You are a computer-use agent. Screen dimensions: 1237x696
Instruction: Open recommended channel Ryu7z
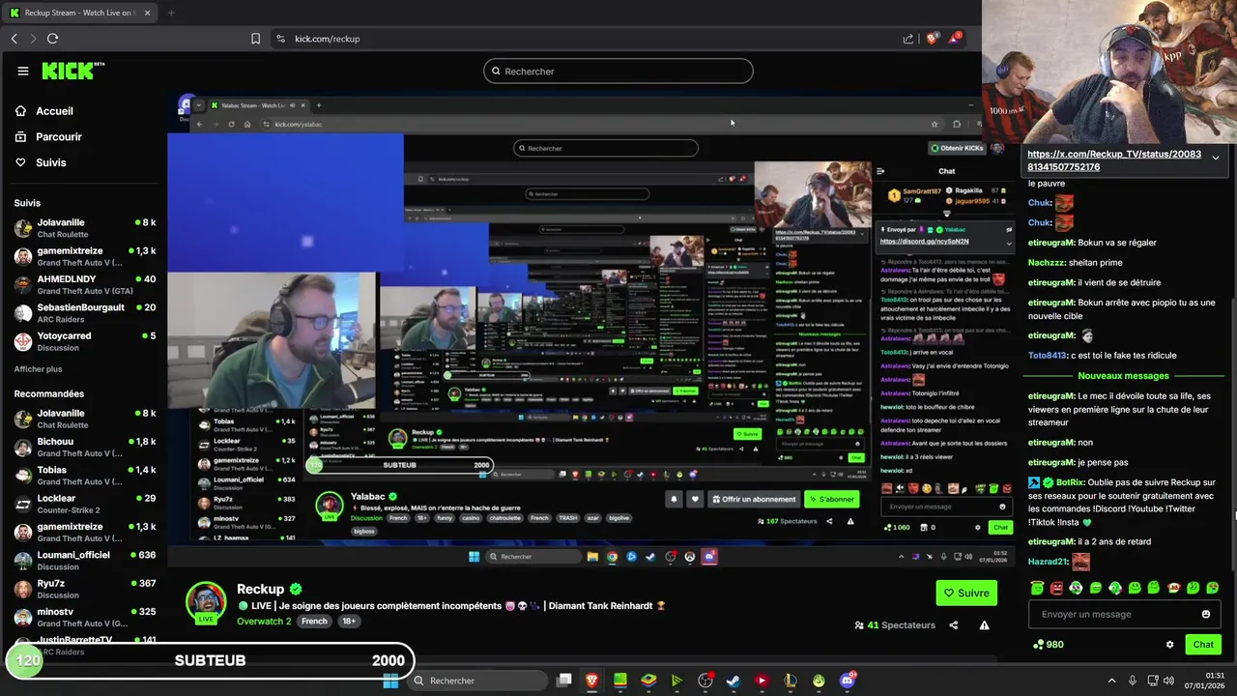coord(85,589)
